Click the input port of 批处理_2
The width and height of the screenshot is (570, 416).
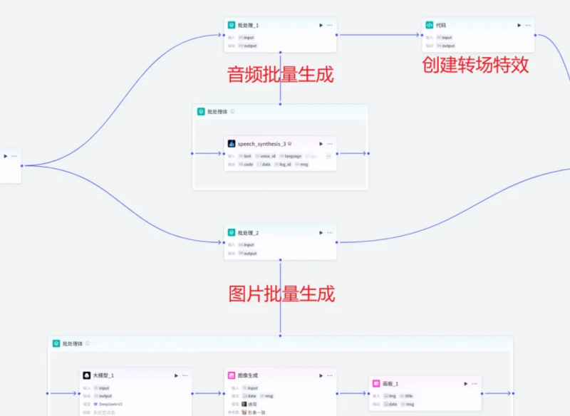coord(224,242)
